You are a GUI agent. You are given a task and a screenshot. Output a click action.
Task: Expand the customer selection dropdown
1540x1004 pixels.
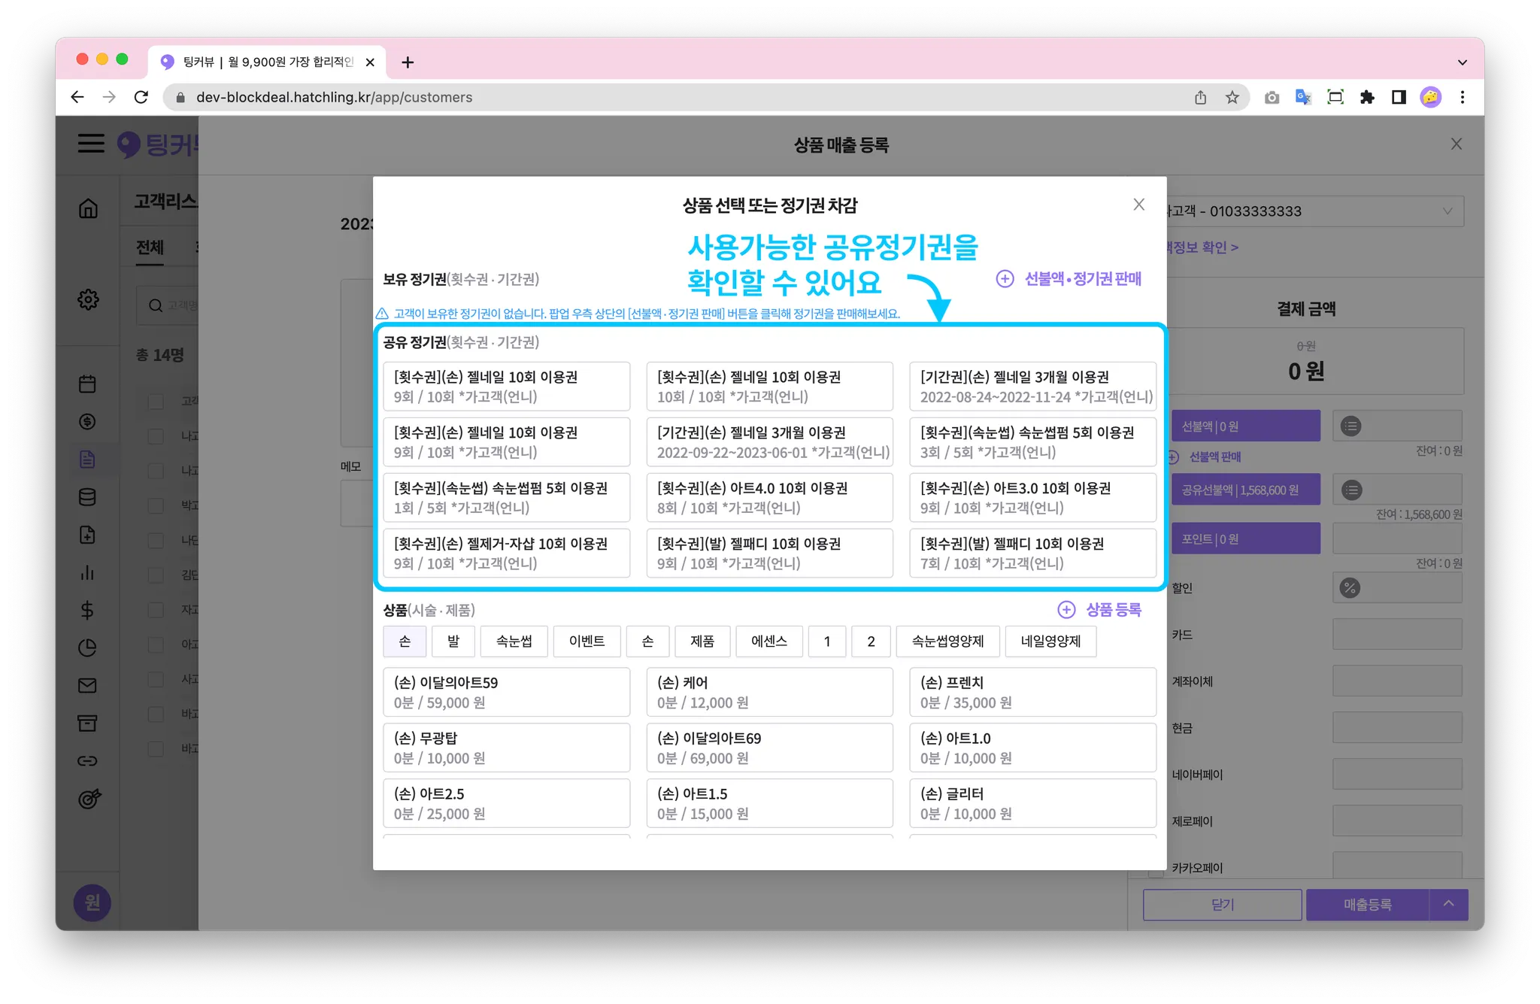(x=1447, y=211)
